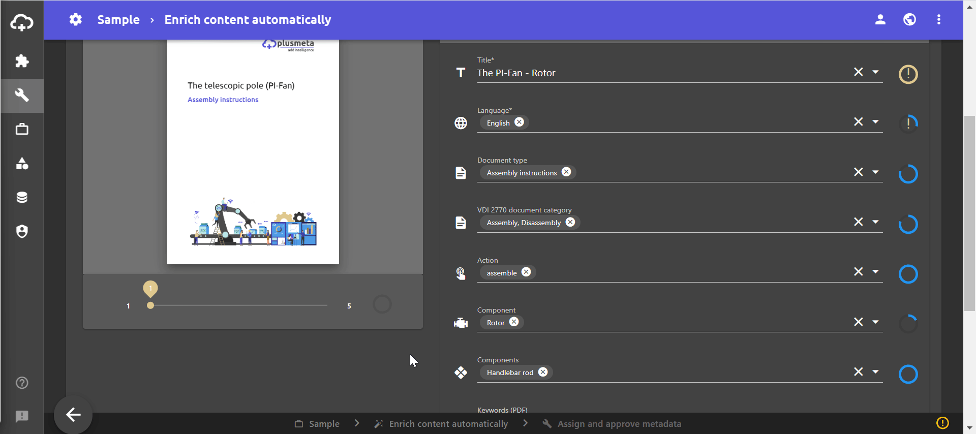Open Sample step in bottom workflow bar
Viewport: 976px width, 434px height.
[x=317, y=423]
